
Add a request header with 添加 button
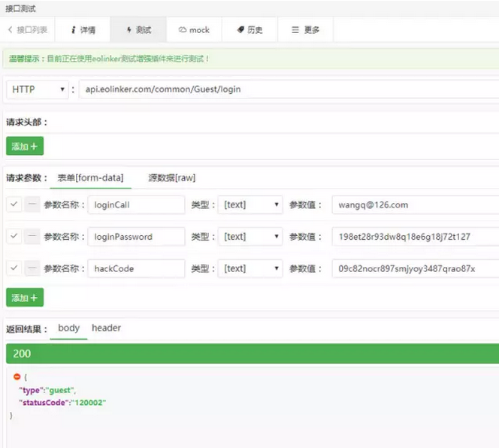[25, 146]
